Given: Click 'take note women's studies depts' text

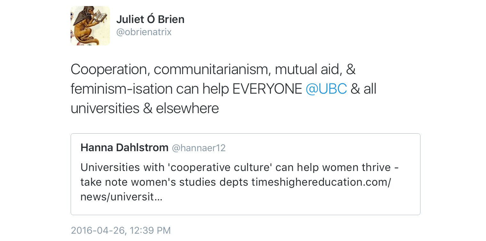Looking at the screenshot, I should [x=164, y=182].
